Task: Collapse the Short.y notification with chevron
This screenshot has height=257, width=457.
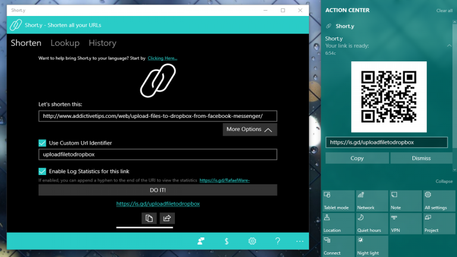Action: click(x=449, y=46)
